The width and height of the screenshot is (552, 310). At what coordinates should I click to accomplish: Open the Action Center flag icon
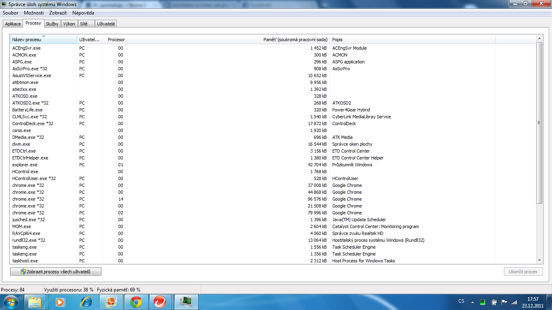click(504, 302)
